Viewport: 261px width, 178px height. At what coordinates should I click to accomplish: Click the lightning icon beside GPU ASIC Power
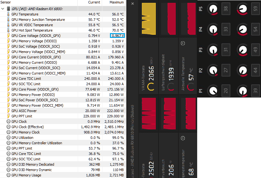8,111
